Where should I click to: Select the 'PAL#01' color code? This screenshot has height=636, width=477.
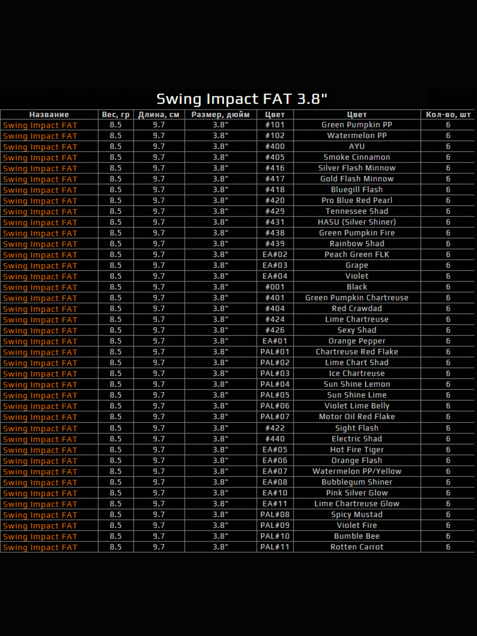click(x=275, y=352)
